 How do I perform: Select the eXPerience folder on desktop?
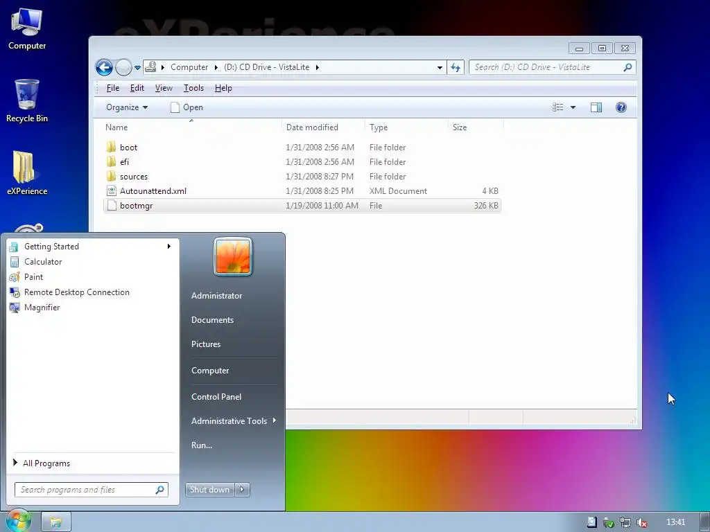[x=27, y=173]
